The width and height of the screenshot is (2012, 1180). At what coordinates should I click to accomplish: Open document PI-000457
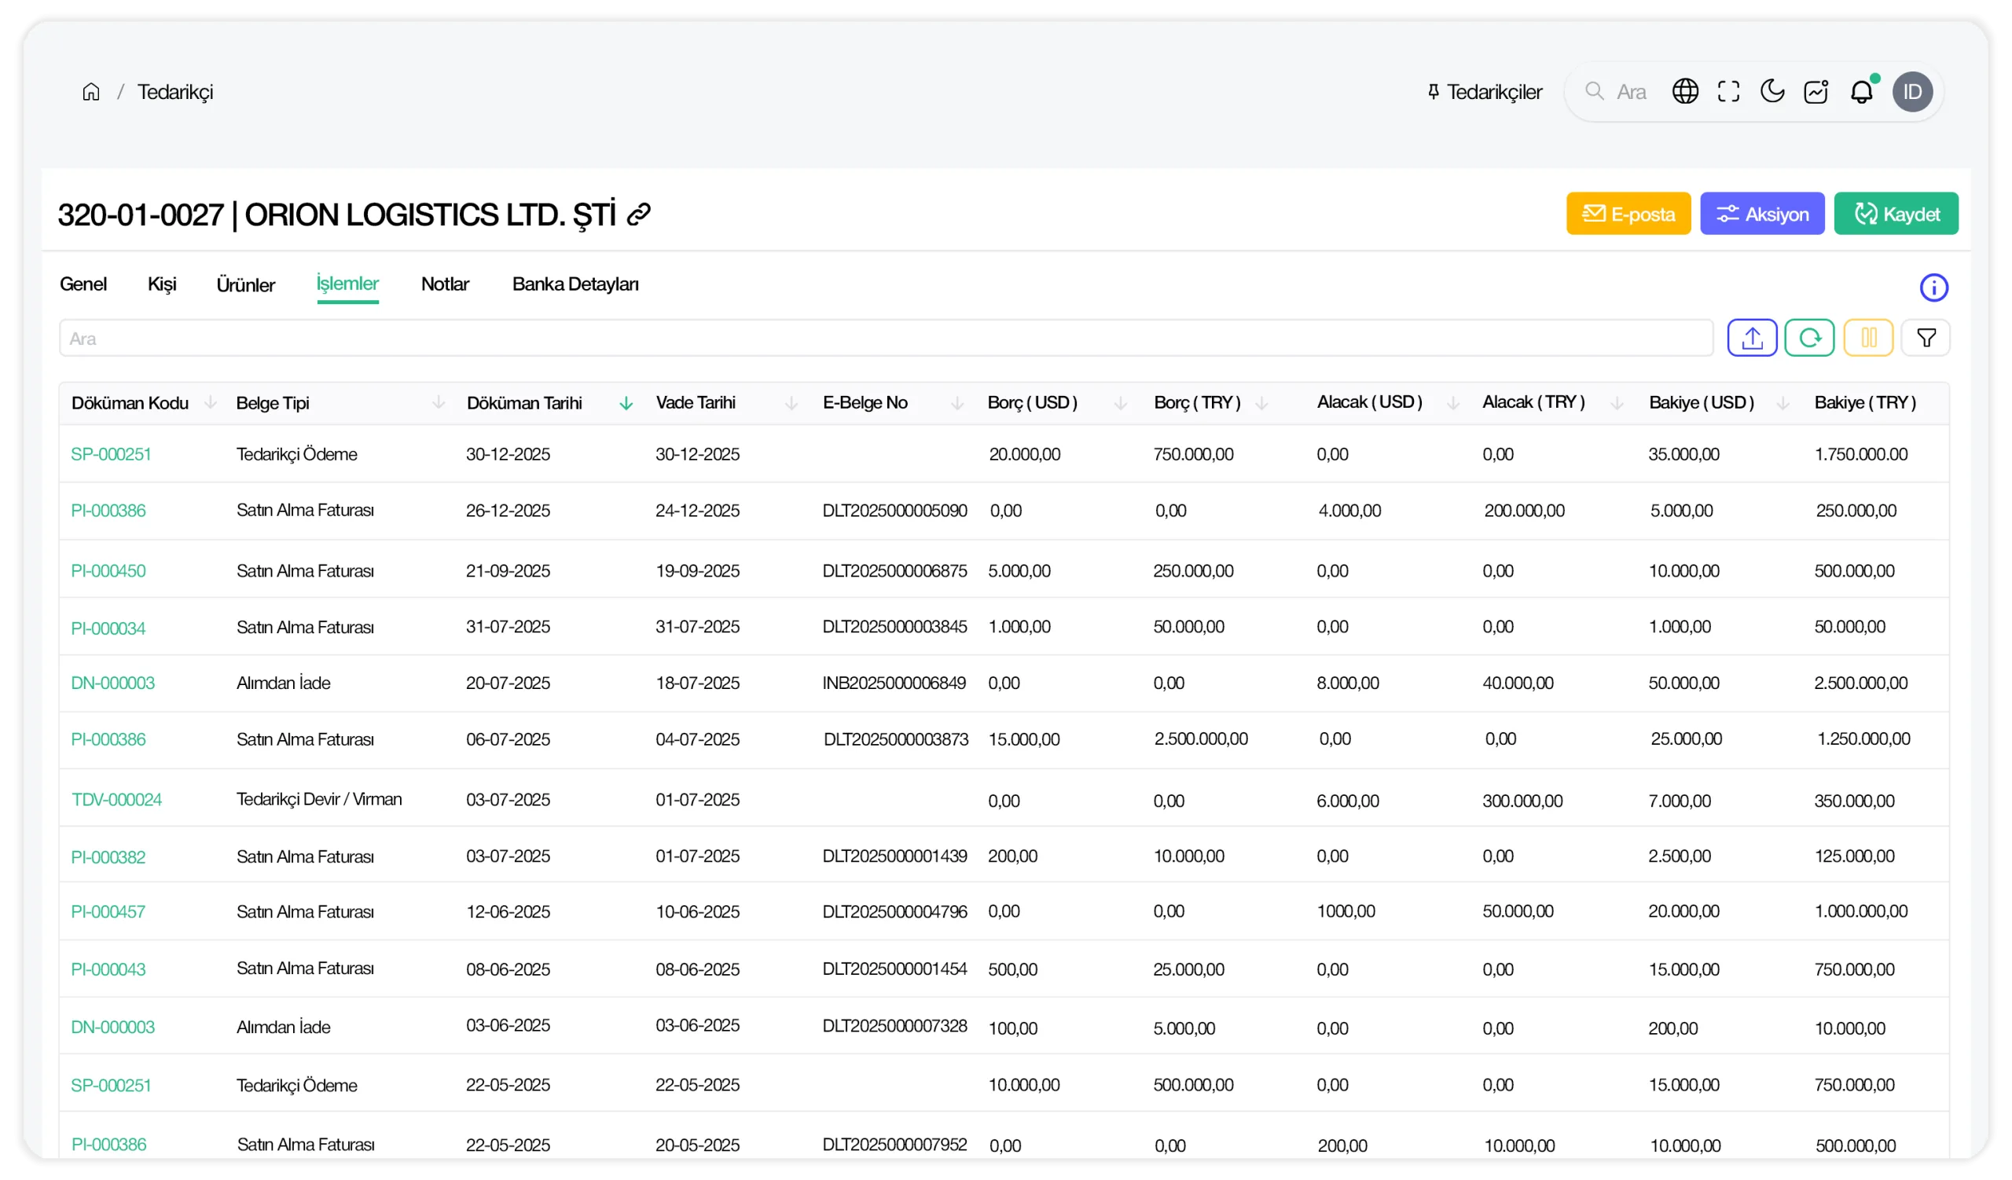point(108,912)
